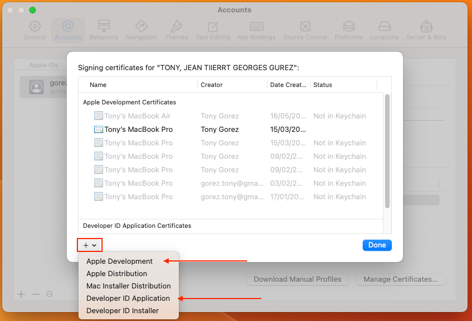
Task: Click the Server & Bots robot icon
Action: tap(427, 26)
